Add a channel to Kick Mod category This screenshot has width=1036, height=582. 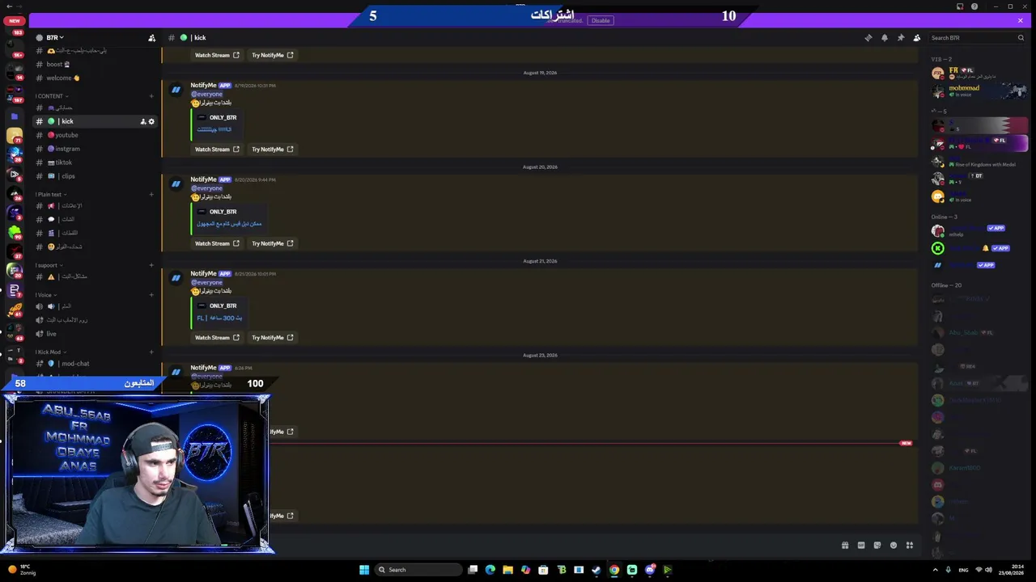tap(151, 352)
